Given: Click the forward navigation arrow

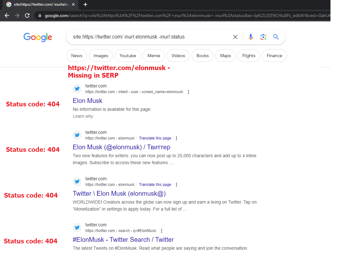Looking at the screenshot, I should (16, 15).
